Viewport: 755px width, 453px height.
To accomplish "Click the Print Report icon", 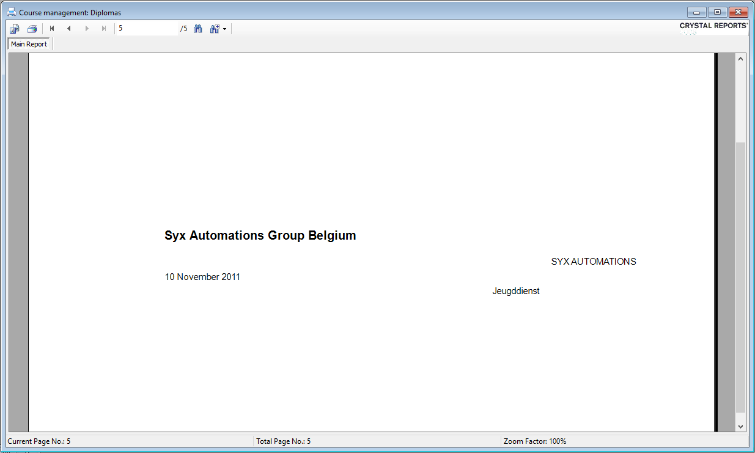I will click(x=32, y=29).
